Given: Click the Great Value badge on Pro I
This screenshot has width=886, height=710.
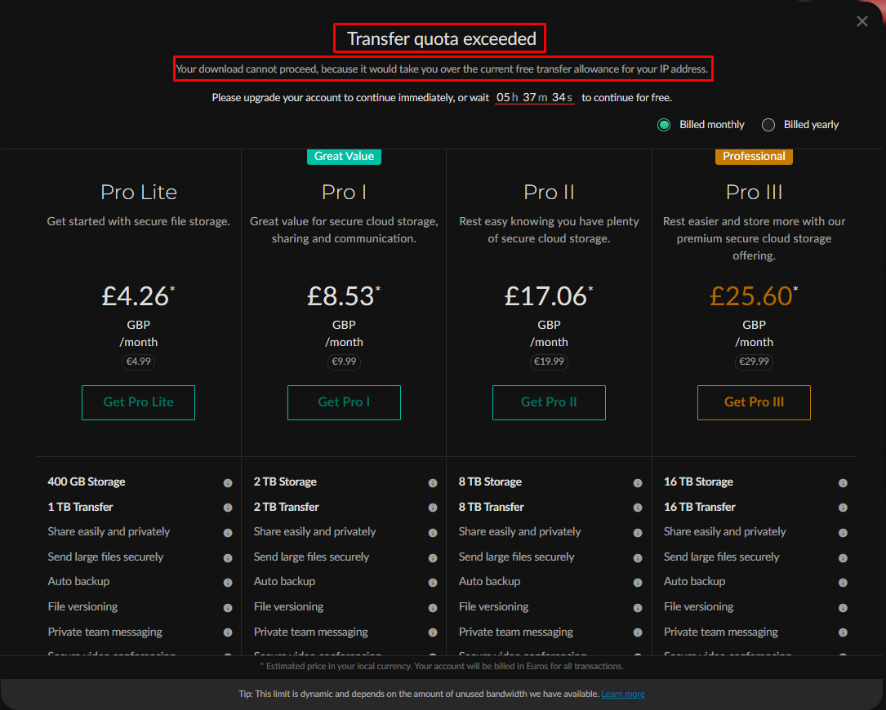Looking at the screenshot, I should point(344,156).
